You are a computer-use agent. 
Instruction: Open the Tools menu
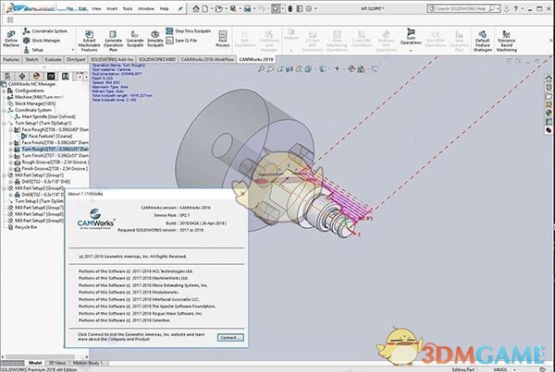click(x=128, y=8)
